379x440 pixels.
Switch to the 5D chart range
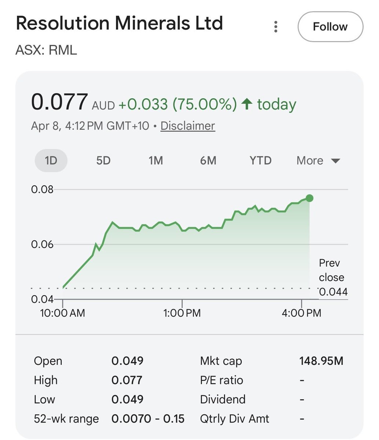tap(103, 161)
